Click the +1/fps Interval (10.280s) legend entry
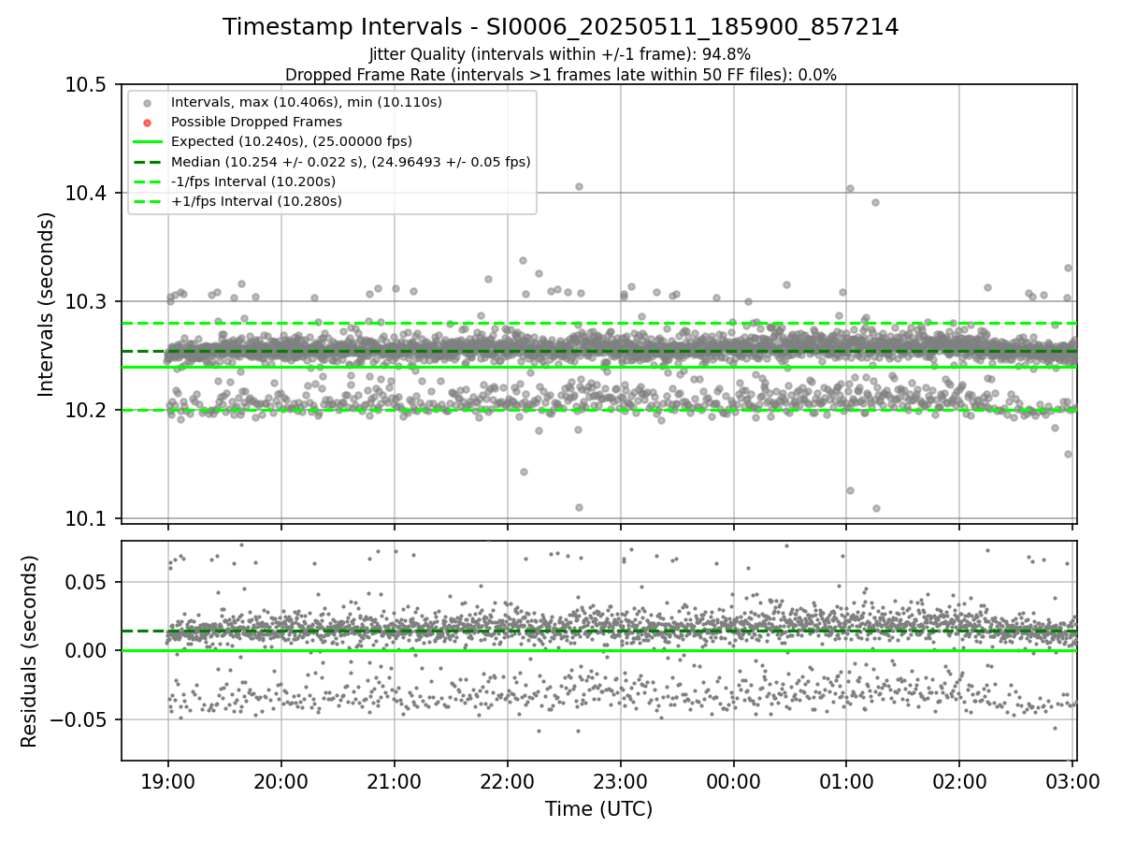This screenshot has width=1122, height=842. (x=256, y=201)
